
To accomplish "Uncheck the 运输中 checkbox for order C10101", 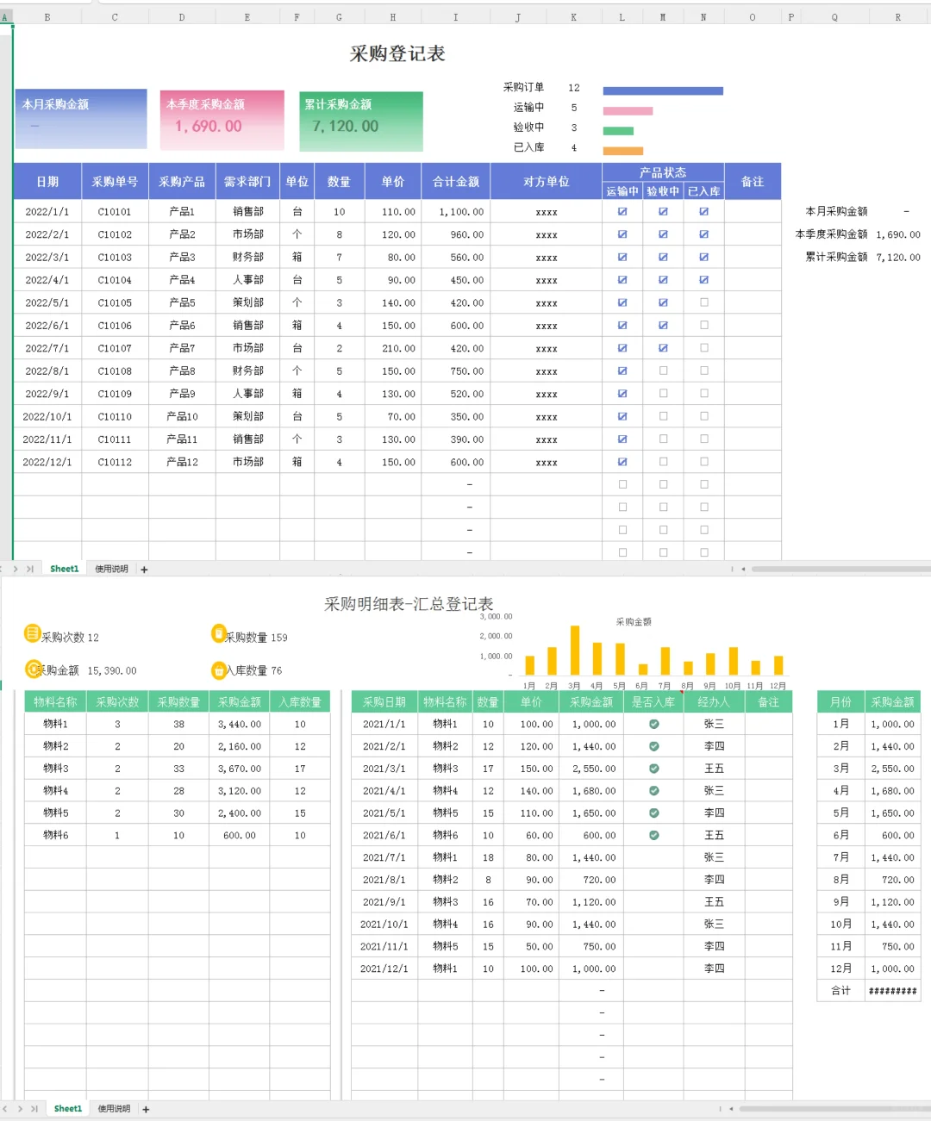I will (622, 211).
